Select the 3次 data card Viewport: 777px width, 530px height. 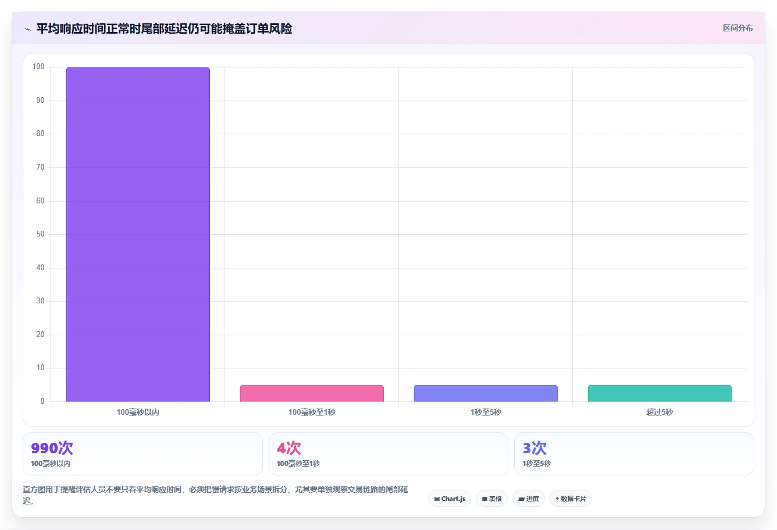(634, 454)
